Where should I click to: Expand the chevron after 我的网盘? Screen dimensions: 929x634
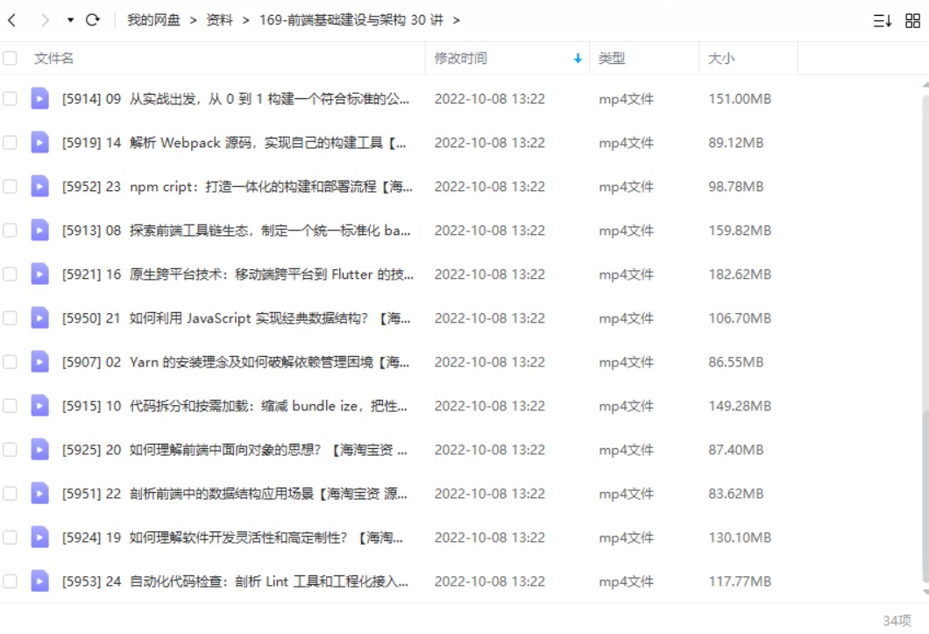193,20
